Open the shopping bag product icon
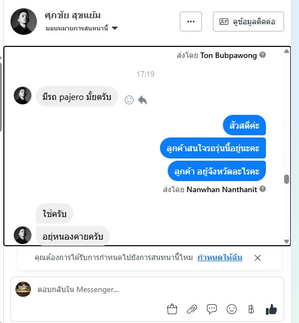The image size is (299, 323). [172, 309]
